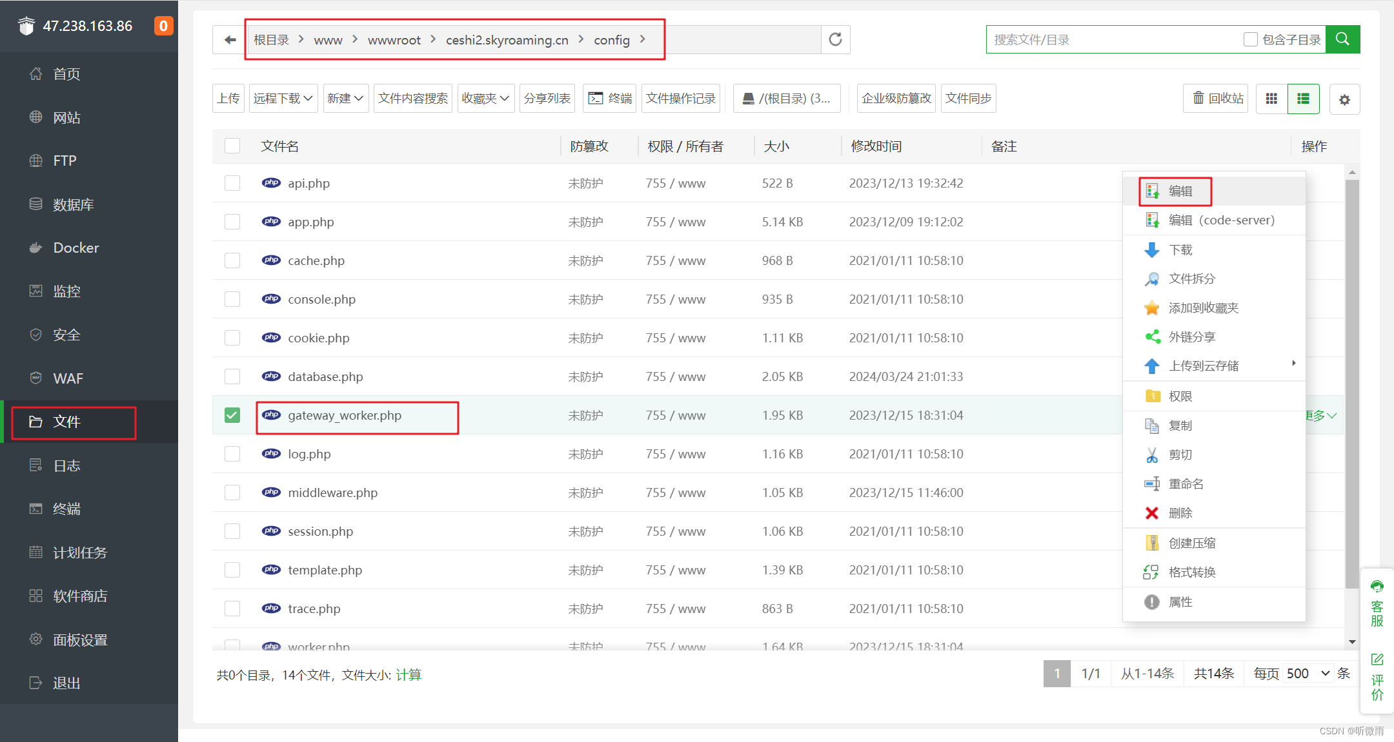The image size is (1394, 742).
Task: Switch to list view layout
Action: 1303,99
